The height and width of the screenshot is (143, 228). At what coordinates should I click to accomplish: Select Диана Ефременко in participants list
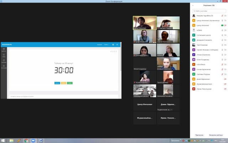tap(209, 79)
